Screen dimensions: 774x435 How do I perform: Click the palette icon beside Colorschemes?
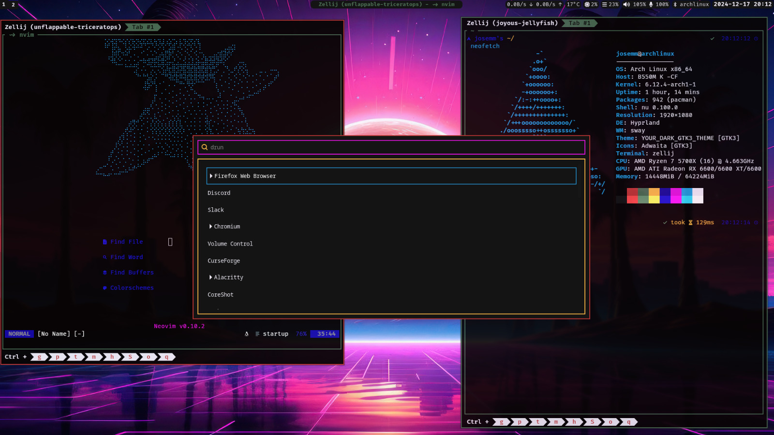click(105, 288)
